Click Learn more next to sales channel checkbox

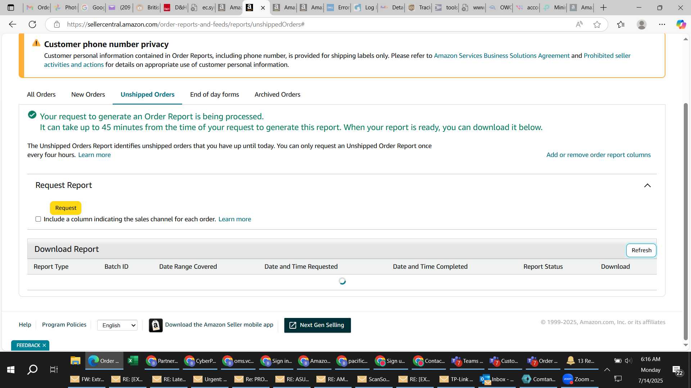(x=235, y=219)
